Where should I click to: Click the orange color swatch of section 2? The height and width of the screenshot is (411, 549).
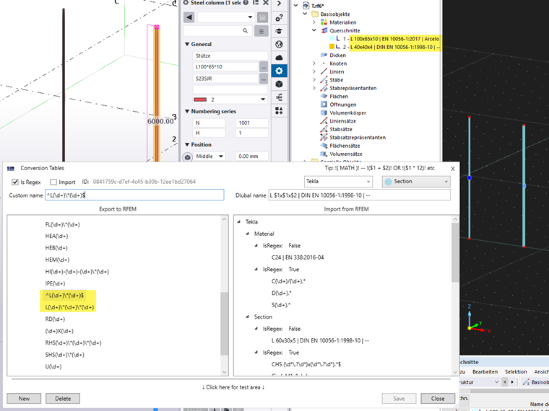pos(332,47)
